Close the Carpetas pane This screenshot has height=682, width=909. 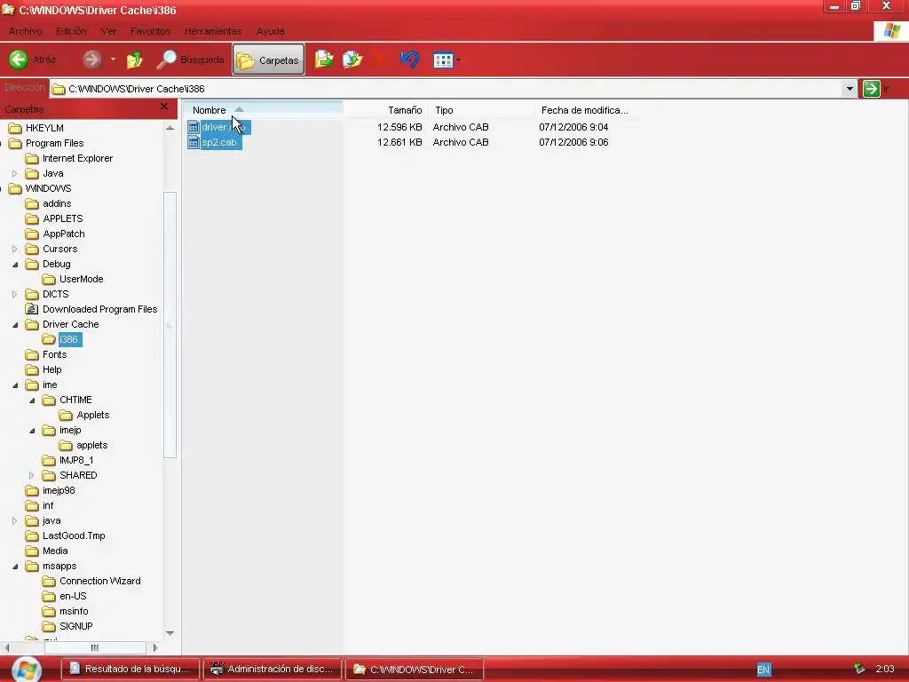[164, 107]
